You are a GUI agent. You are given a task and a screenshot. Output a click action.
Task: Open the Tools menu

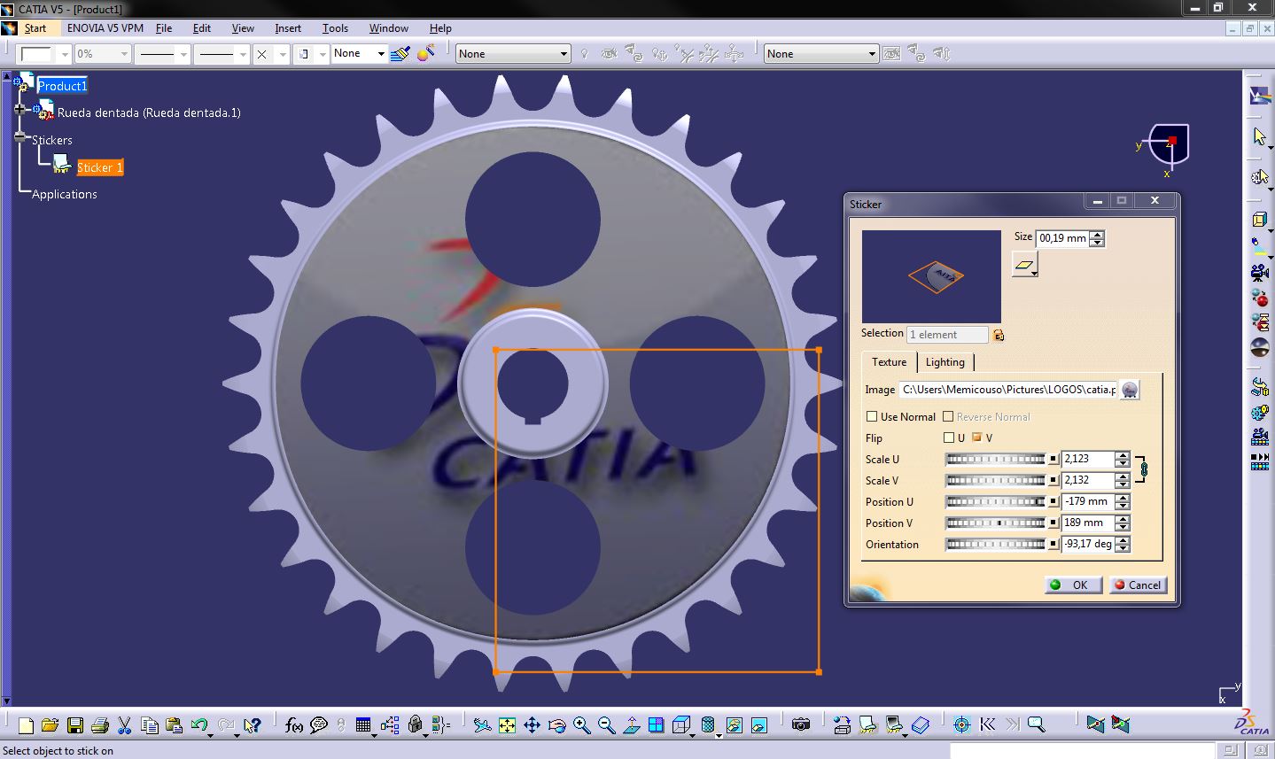point(336,28)
